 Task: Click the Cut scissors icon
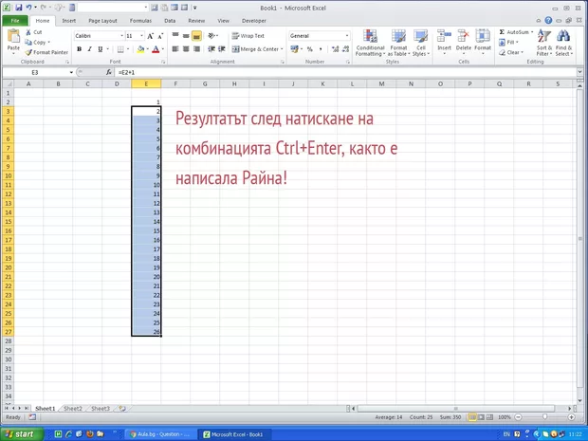pos(28,32)
